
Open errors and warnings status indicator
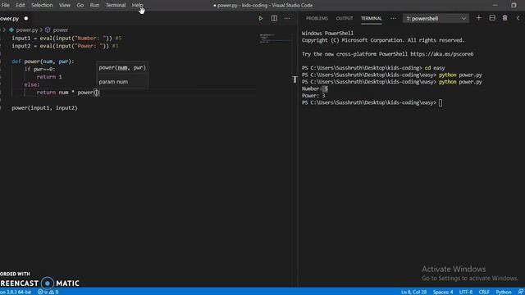click(x=48, y=292)
